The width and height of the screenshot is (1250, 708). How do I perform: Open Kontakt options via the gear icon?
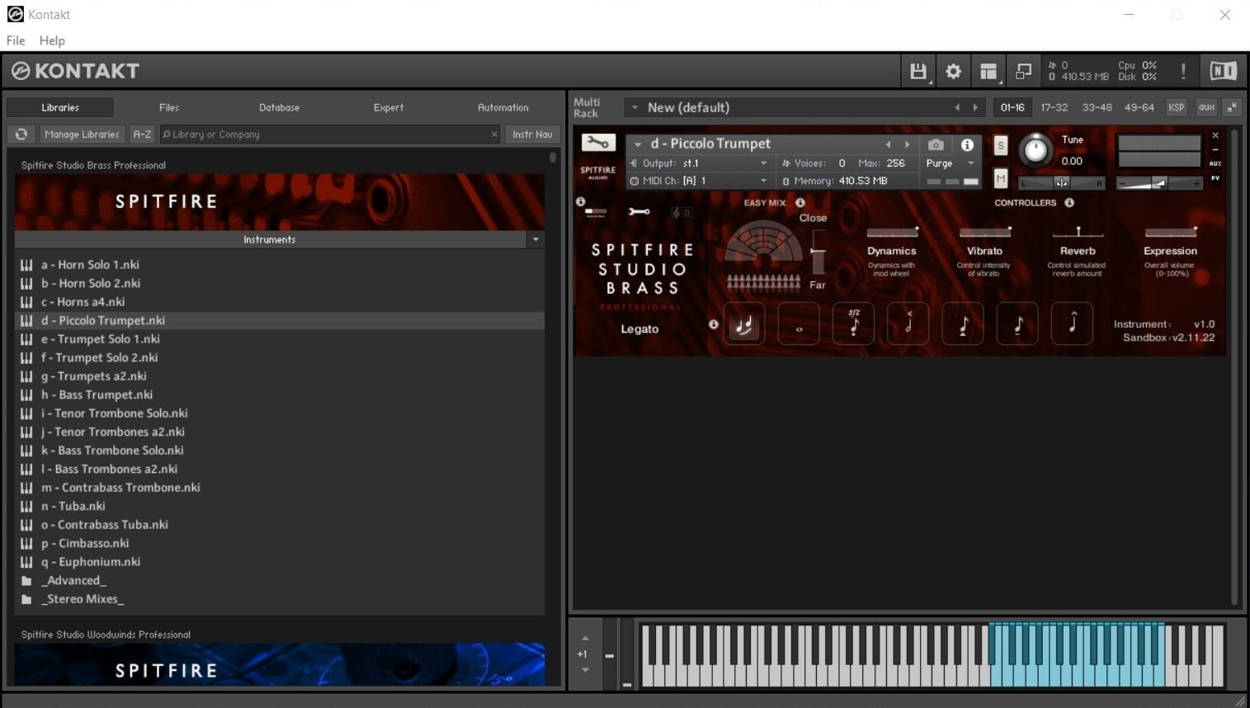(953, 72)
